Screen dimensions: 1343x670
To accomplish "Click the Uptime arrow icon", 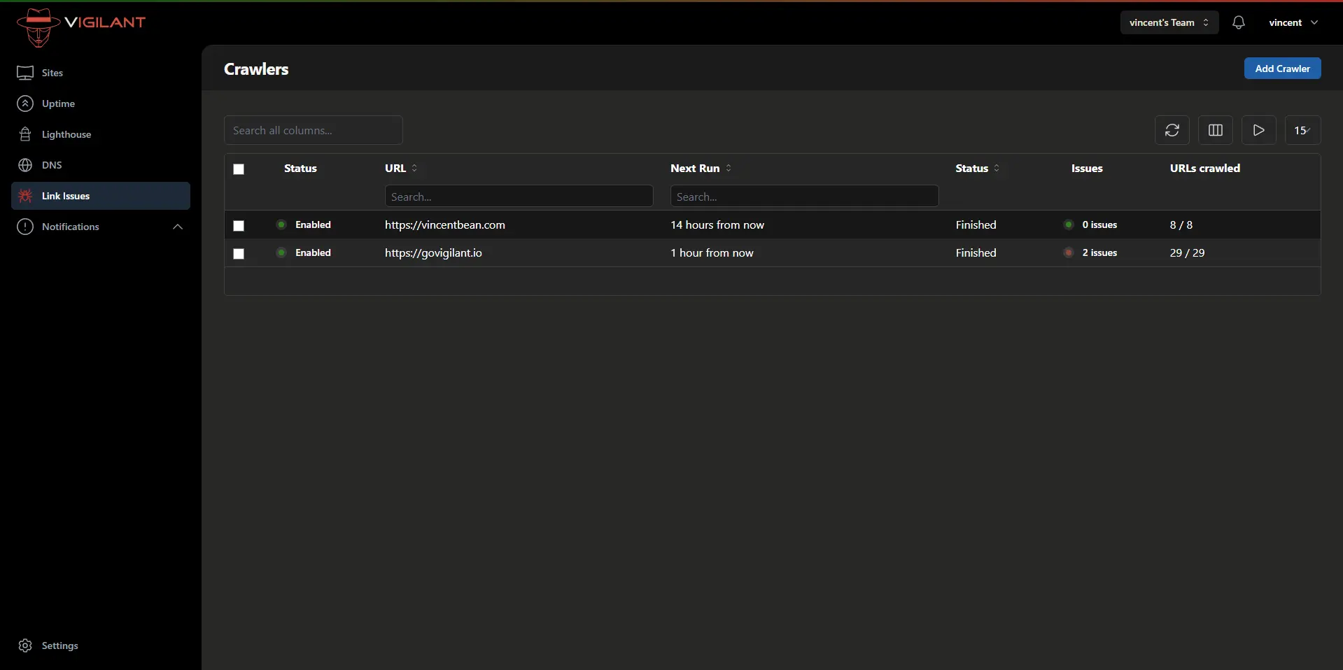I will click(25, 104).
